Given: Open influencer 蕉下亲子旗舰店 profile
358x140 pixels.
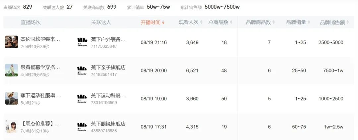Looking at the screenshot, I should click(108, 68).
